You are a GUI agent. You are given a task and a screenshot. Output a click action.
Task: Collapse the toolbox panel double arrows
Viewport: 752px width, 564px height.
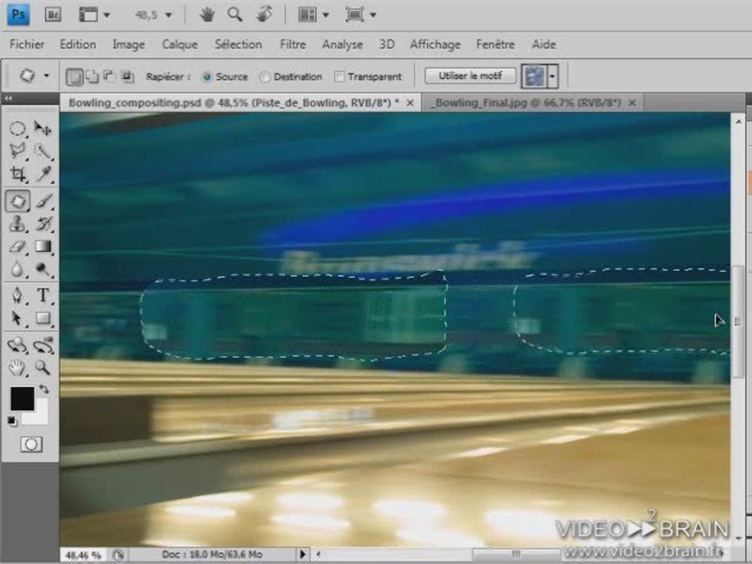pos(8,99)
